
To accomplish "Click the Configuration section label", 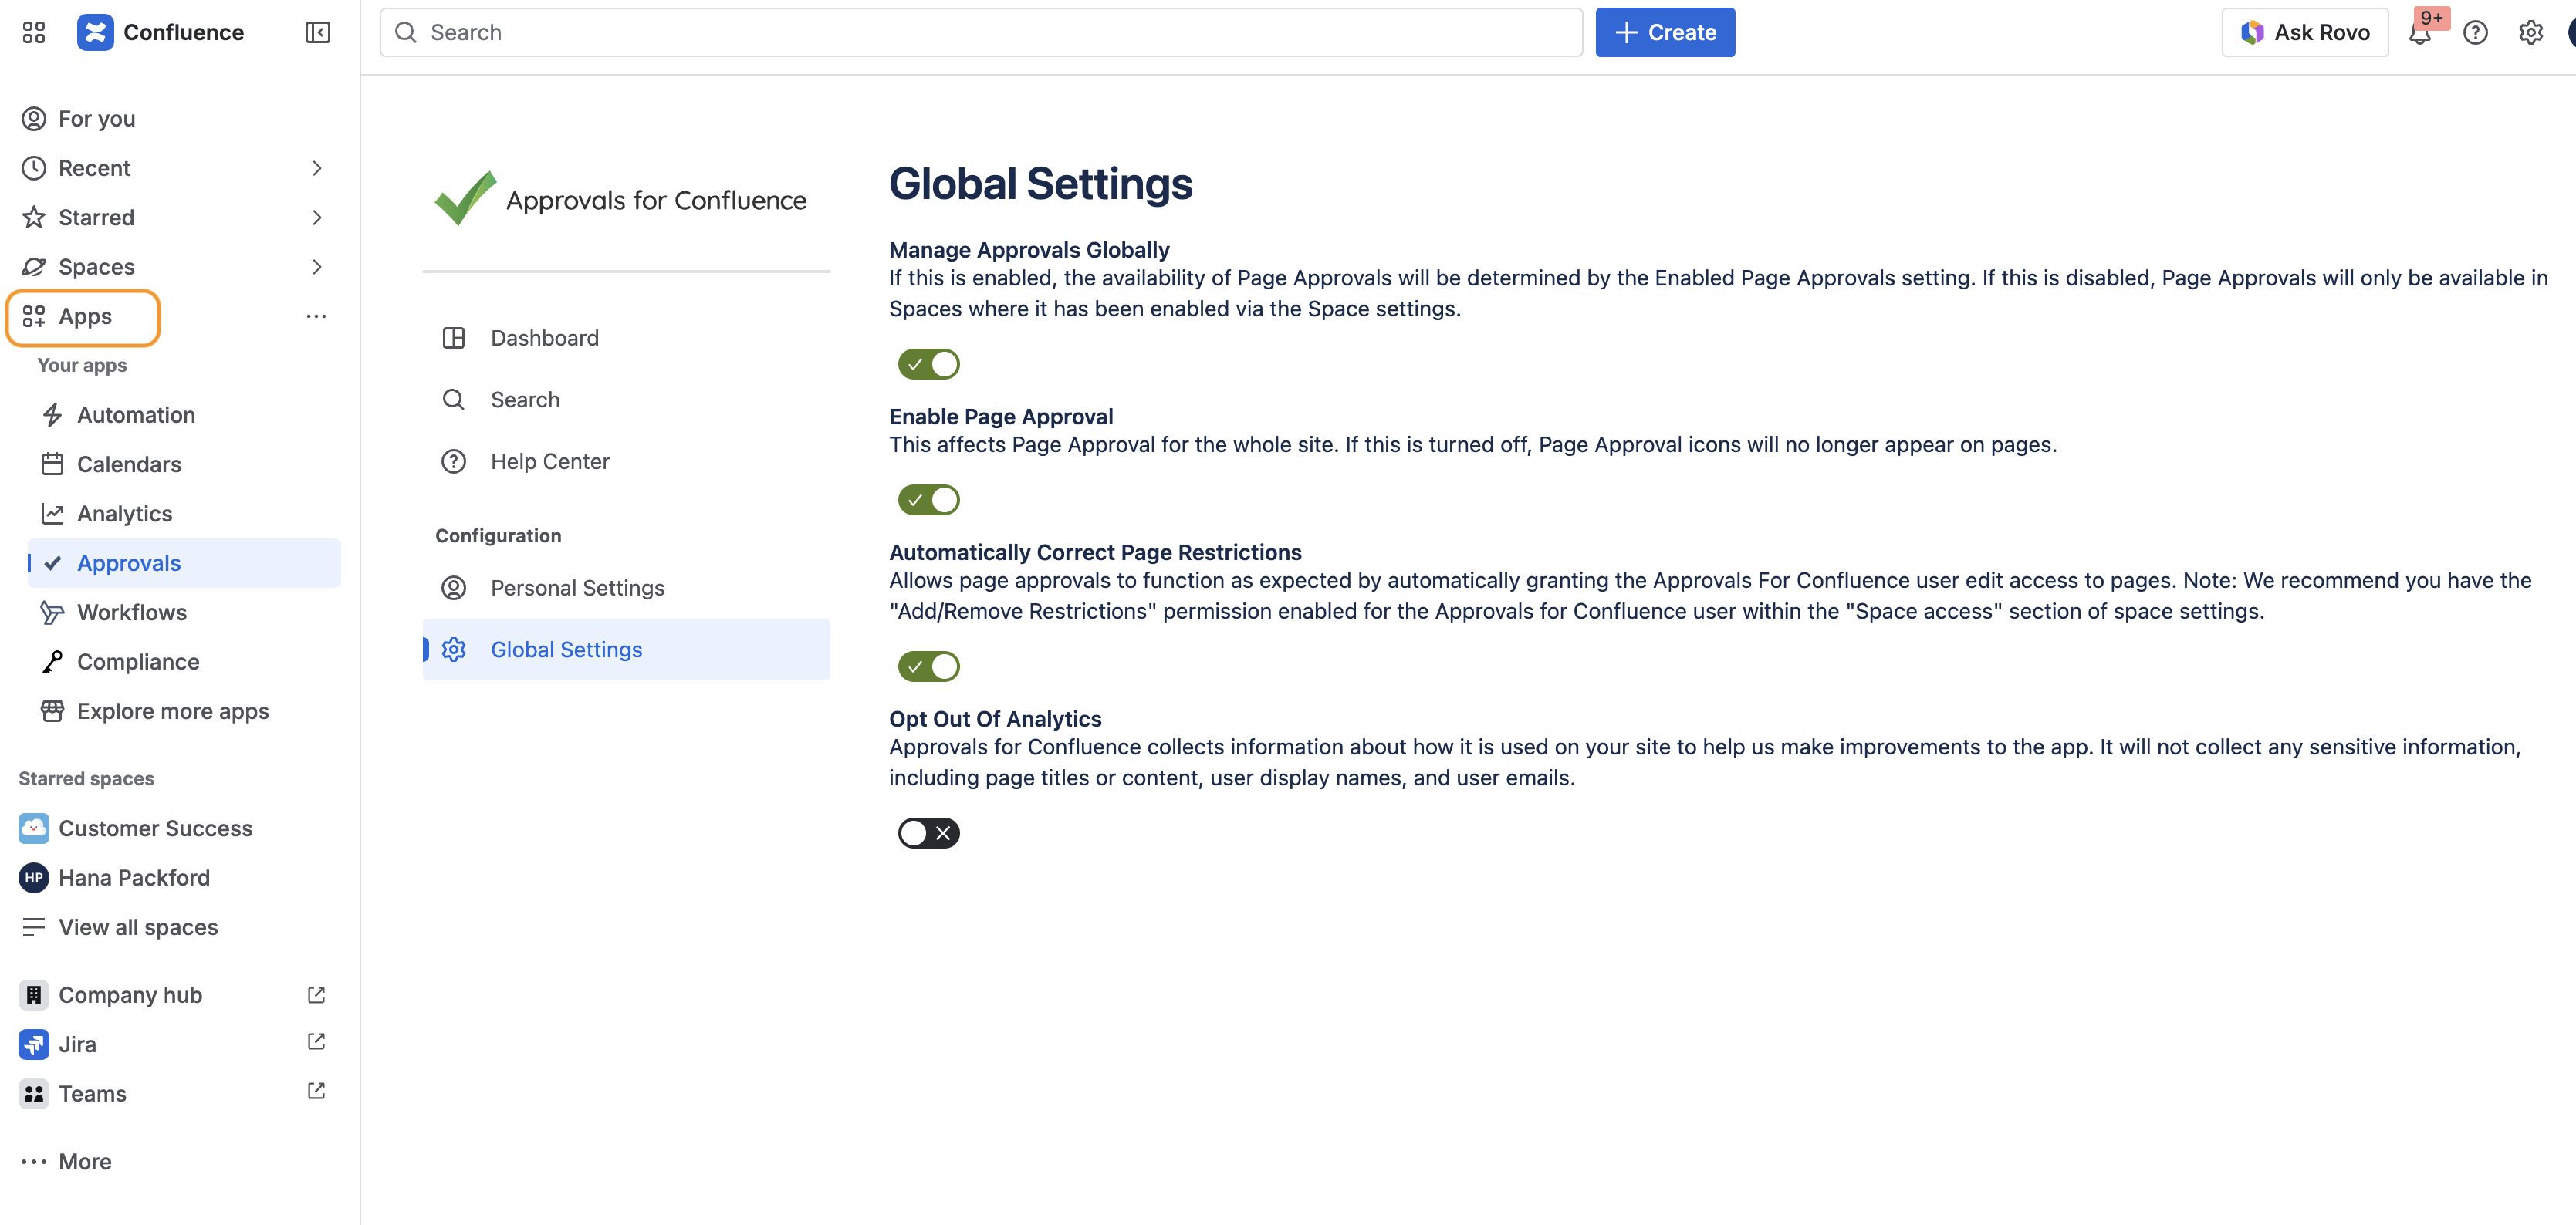I will pyautogui.click(x=498, y=536).
